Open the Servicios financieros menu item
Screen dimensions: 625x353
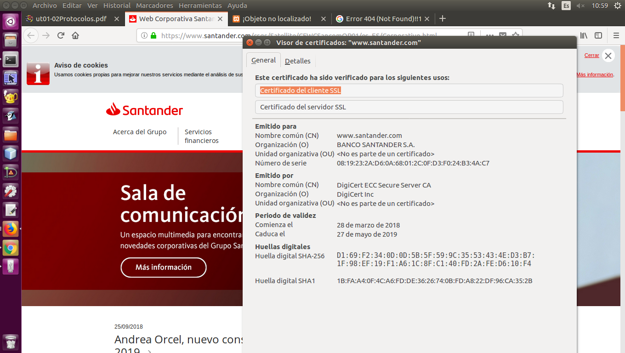[x=202, y=136]
